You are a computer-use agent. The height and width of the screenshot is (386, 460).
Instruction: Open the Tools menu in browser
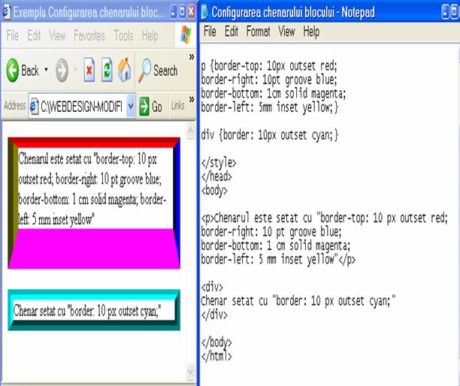pos(123,36)
